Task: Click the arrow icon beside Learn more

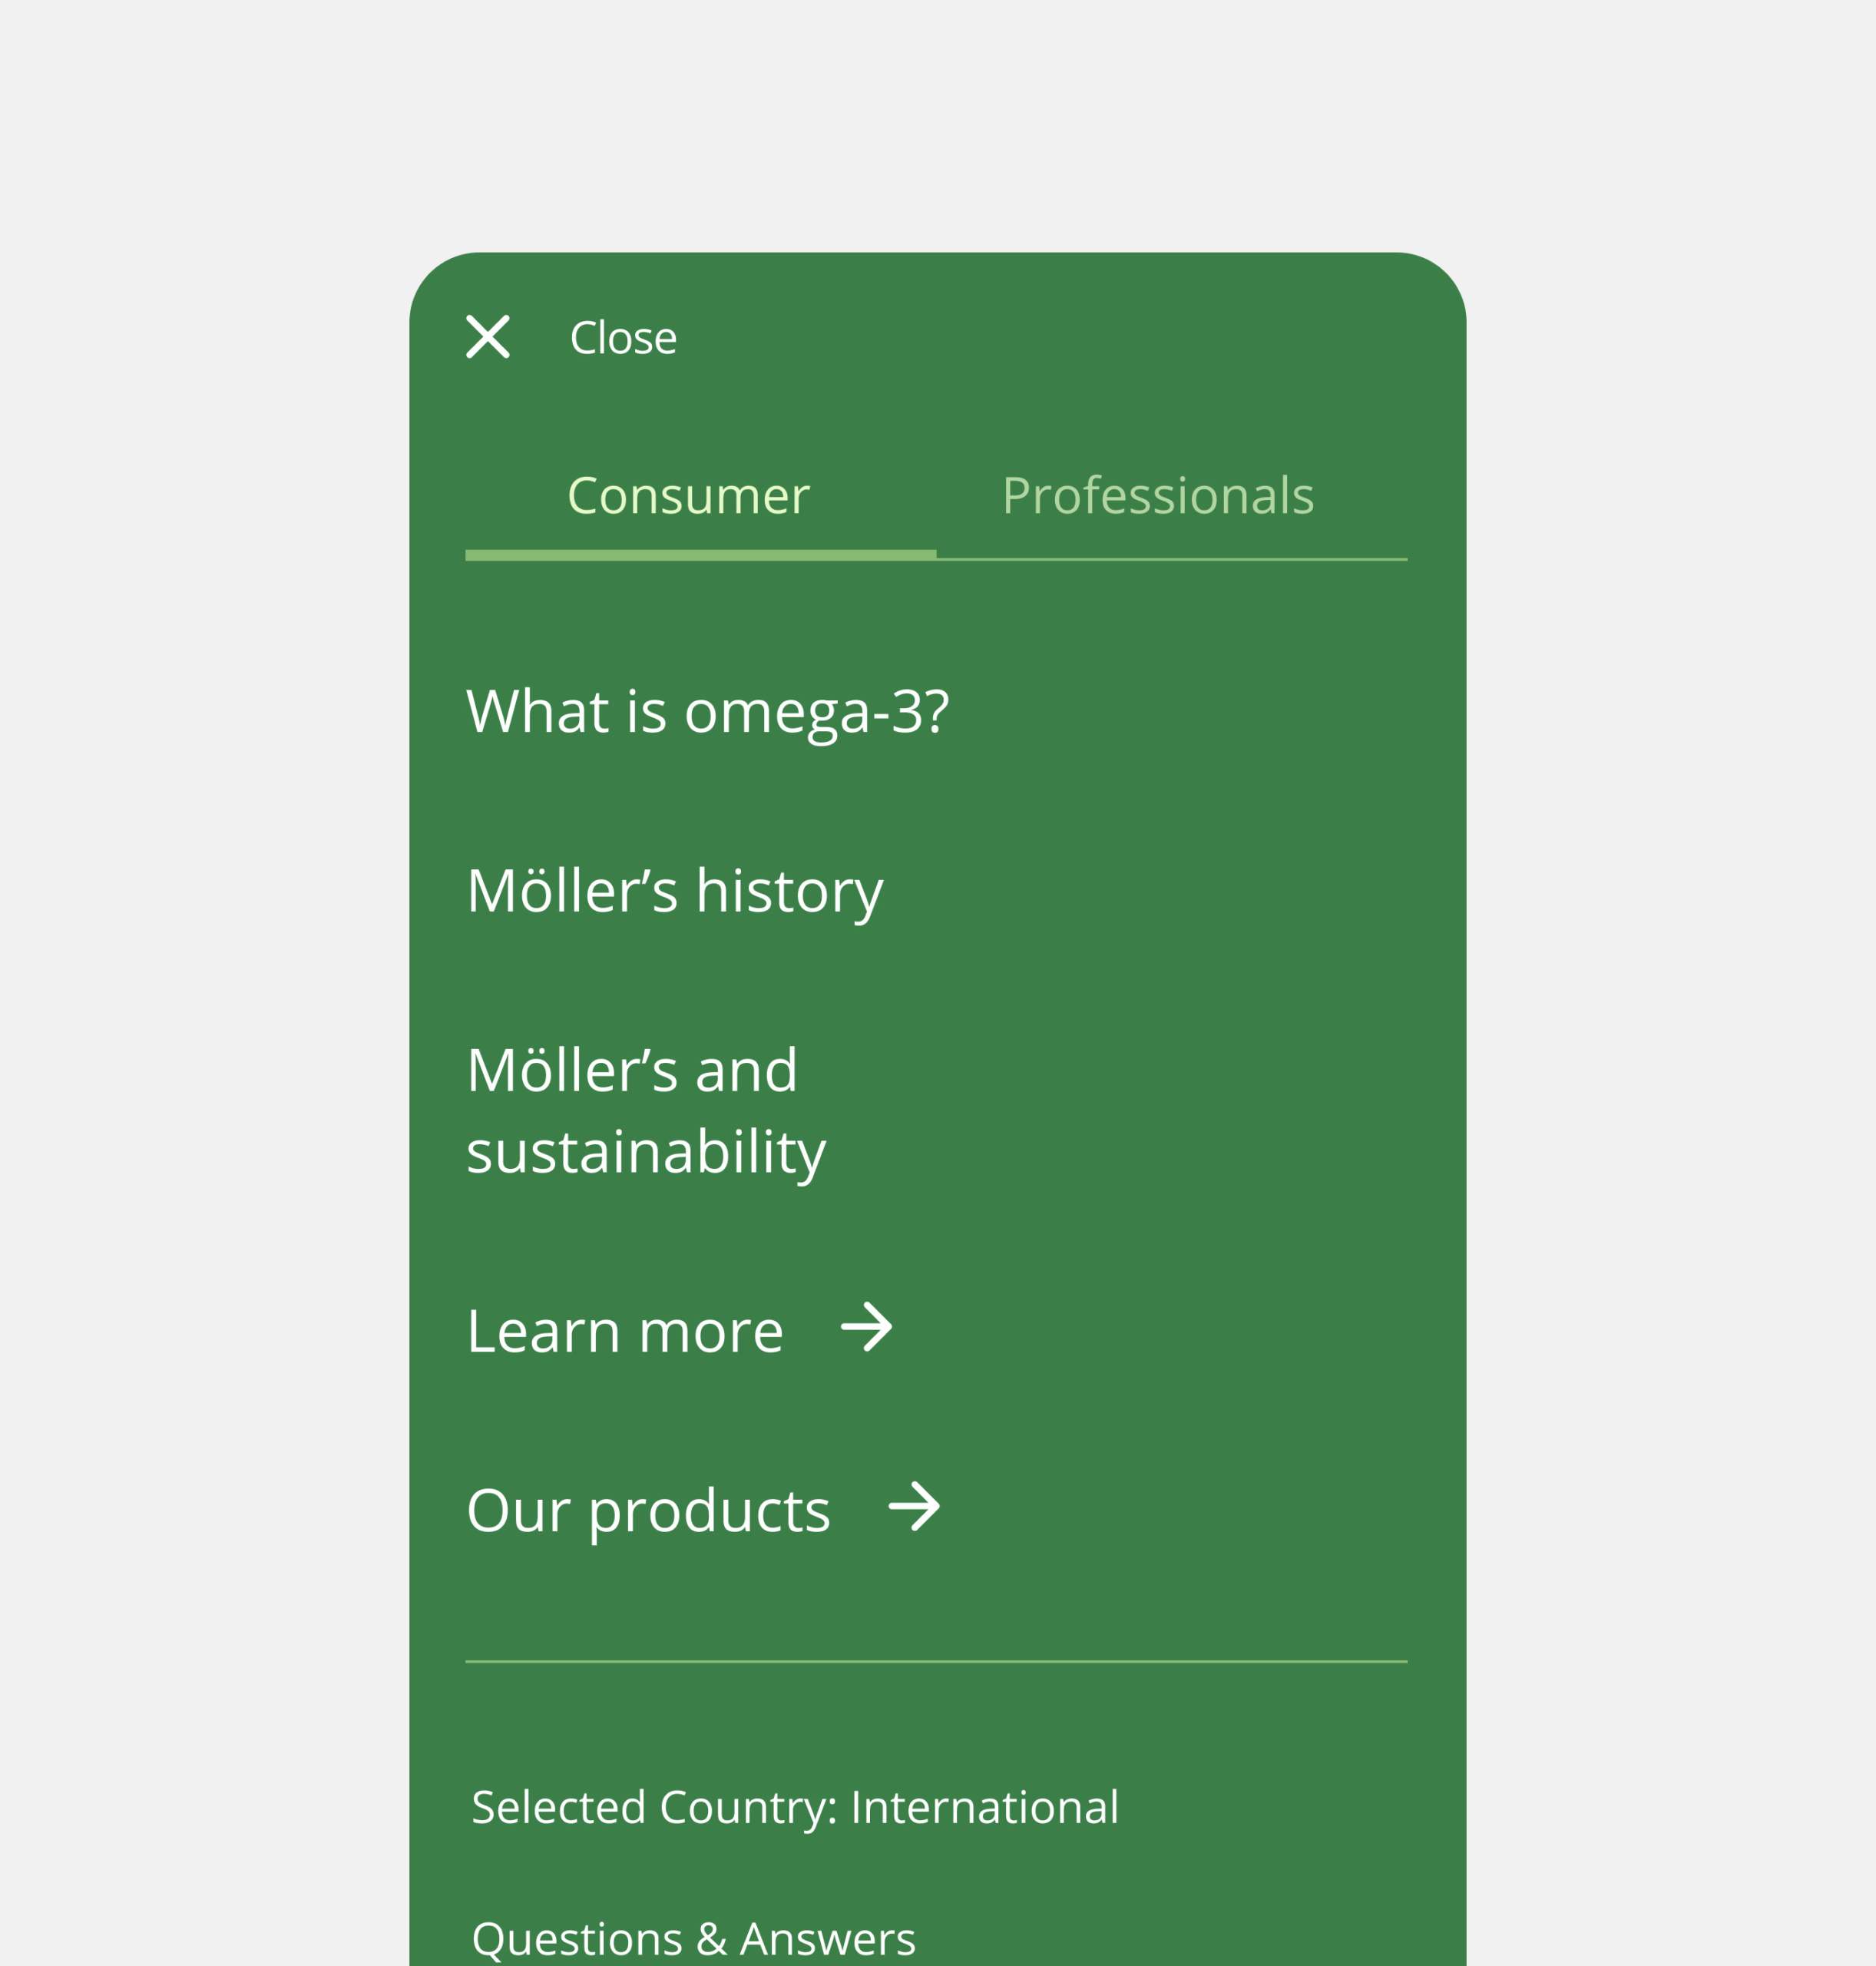Action: click(866, 1327)
